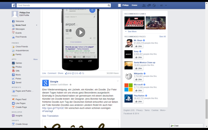Click the #Feiertag hashtag
The width and height of the screenshot is (208, 130).
(47, 111)
